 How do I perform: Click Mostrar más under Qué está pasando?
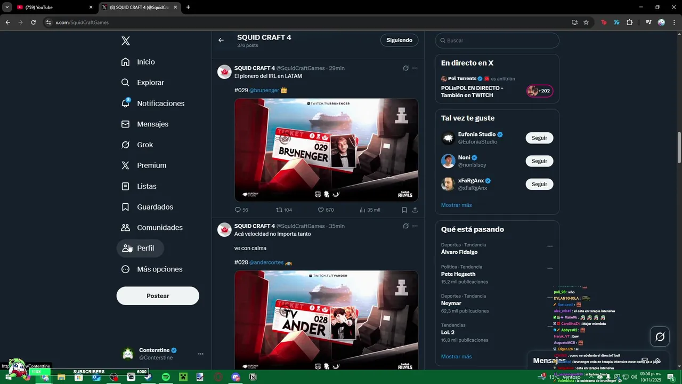(x=457, y=357)
